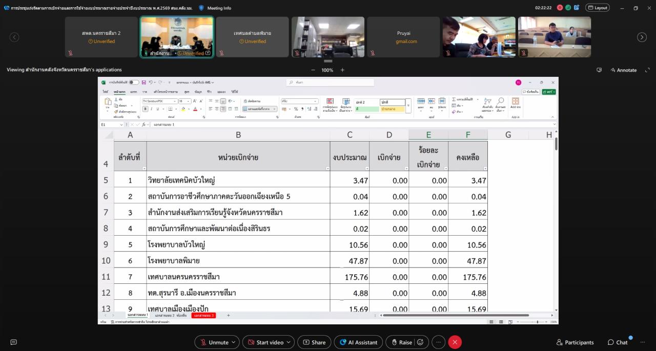Apply the Percent number format in Excel

pos(296,109)
